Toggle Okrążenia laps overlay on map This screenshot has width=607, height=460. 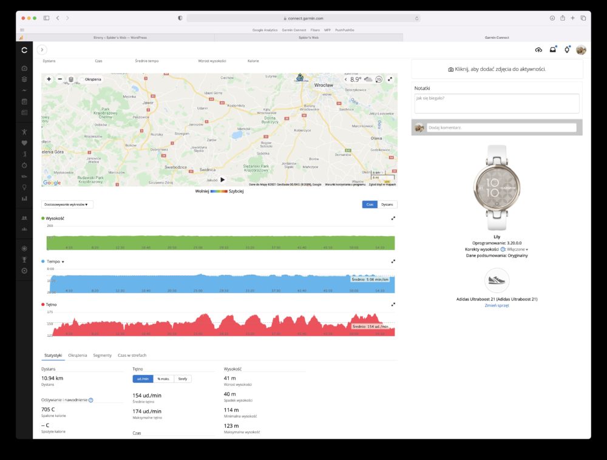coord(90,79)
